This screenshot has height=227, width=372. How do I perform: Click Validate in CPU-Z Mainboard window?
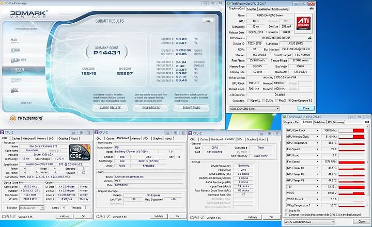point(159,216)
